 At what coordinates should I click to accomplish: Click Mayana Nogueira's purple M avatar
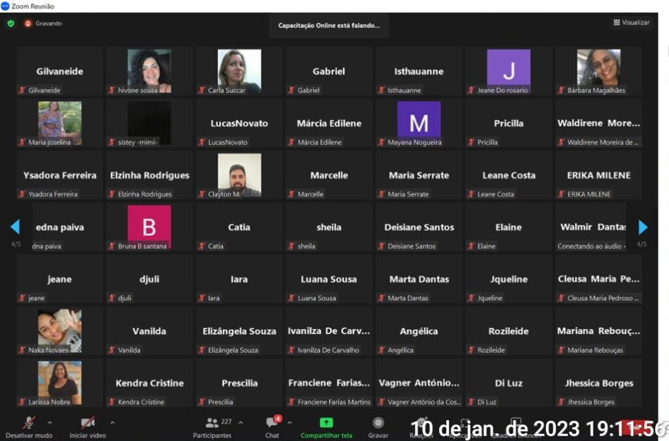click(x=419, y=122)
